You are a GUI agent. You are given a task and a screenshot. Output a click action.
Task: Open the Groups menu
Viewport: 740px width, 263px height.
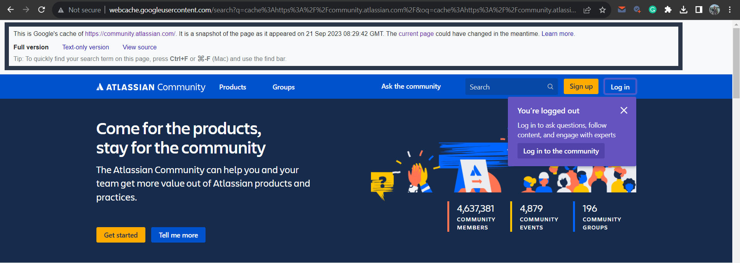[x=283, y=87]
